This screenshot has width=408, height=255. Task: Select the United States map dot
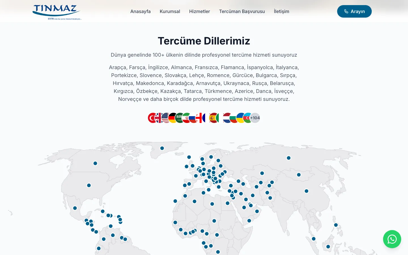coord(89,185)
